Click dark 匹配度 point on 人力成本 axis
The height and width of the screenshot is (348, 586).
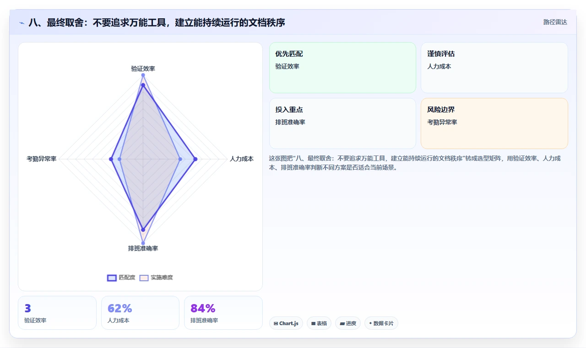pyautogui.click(x=195, y=159)
